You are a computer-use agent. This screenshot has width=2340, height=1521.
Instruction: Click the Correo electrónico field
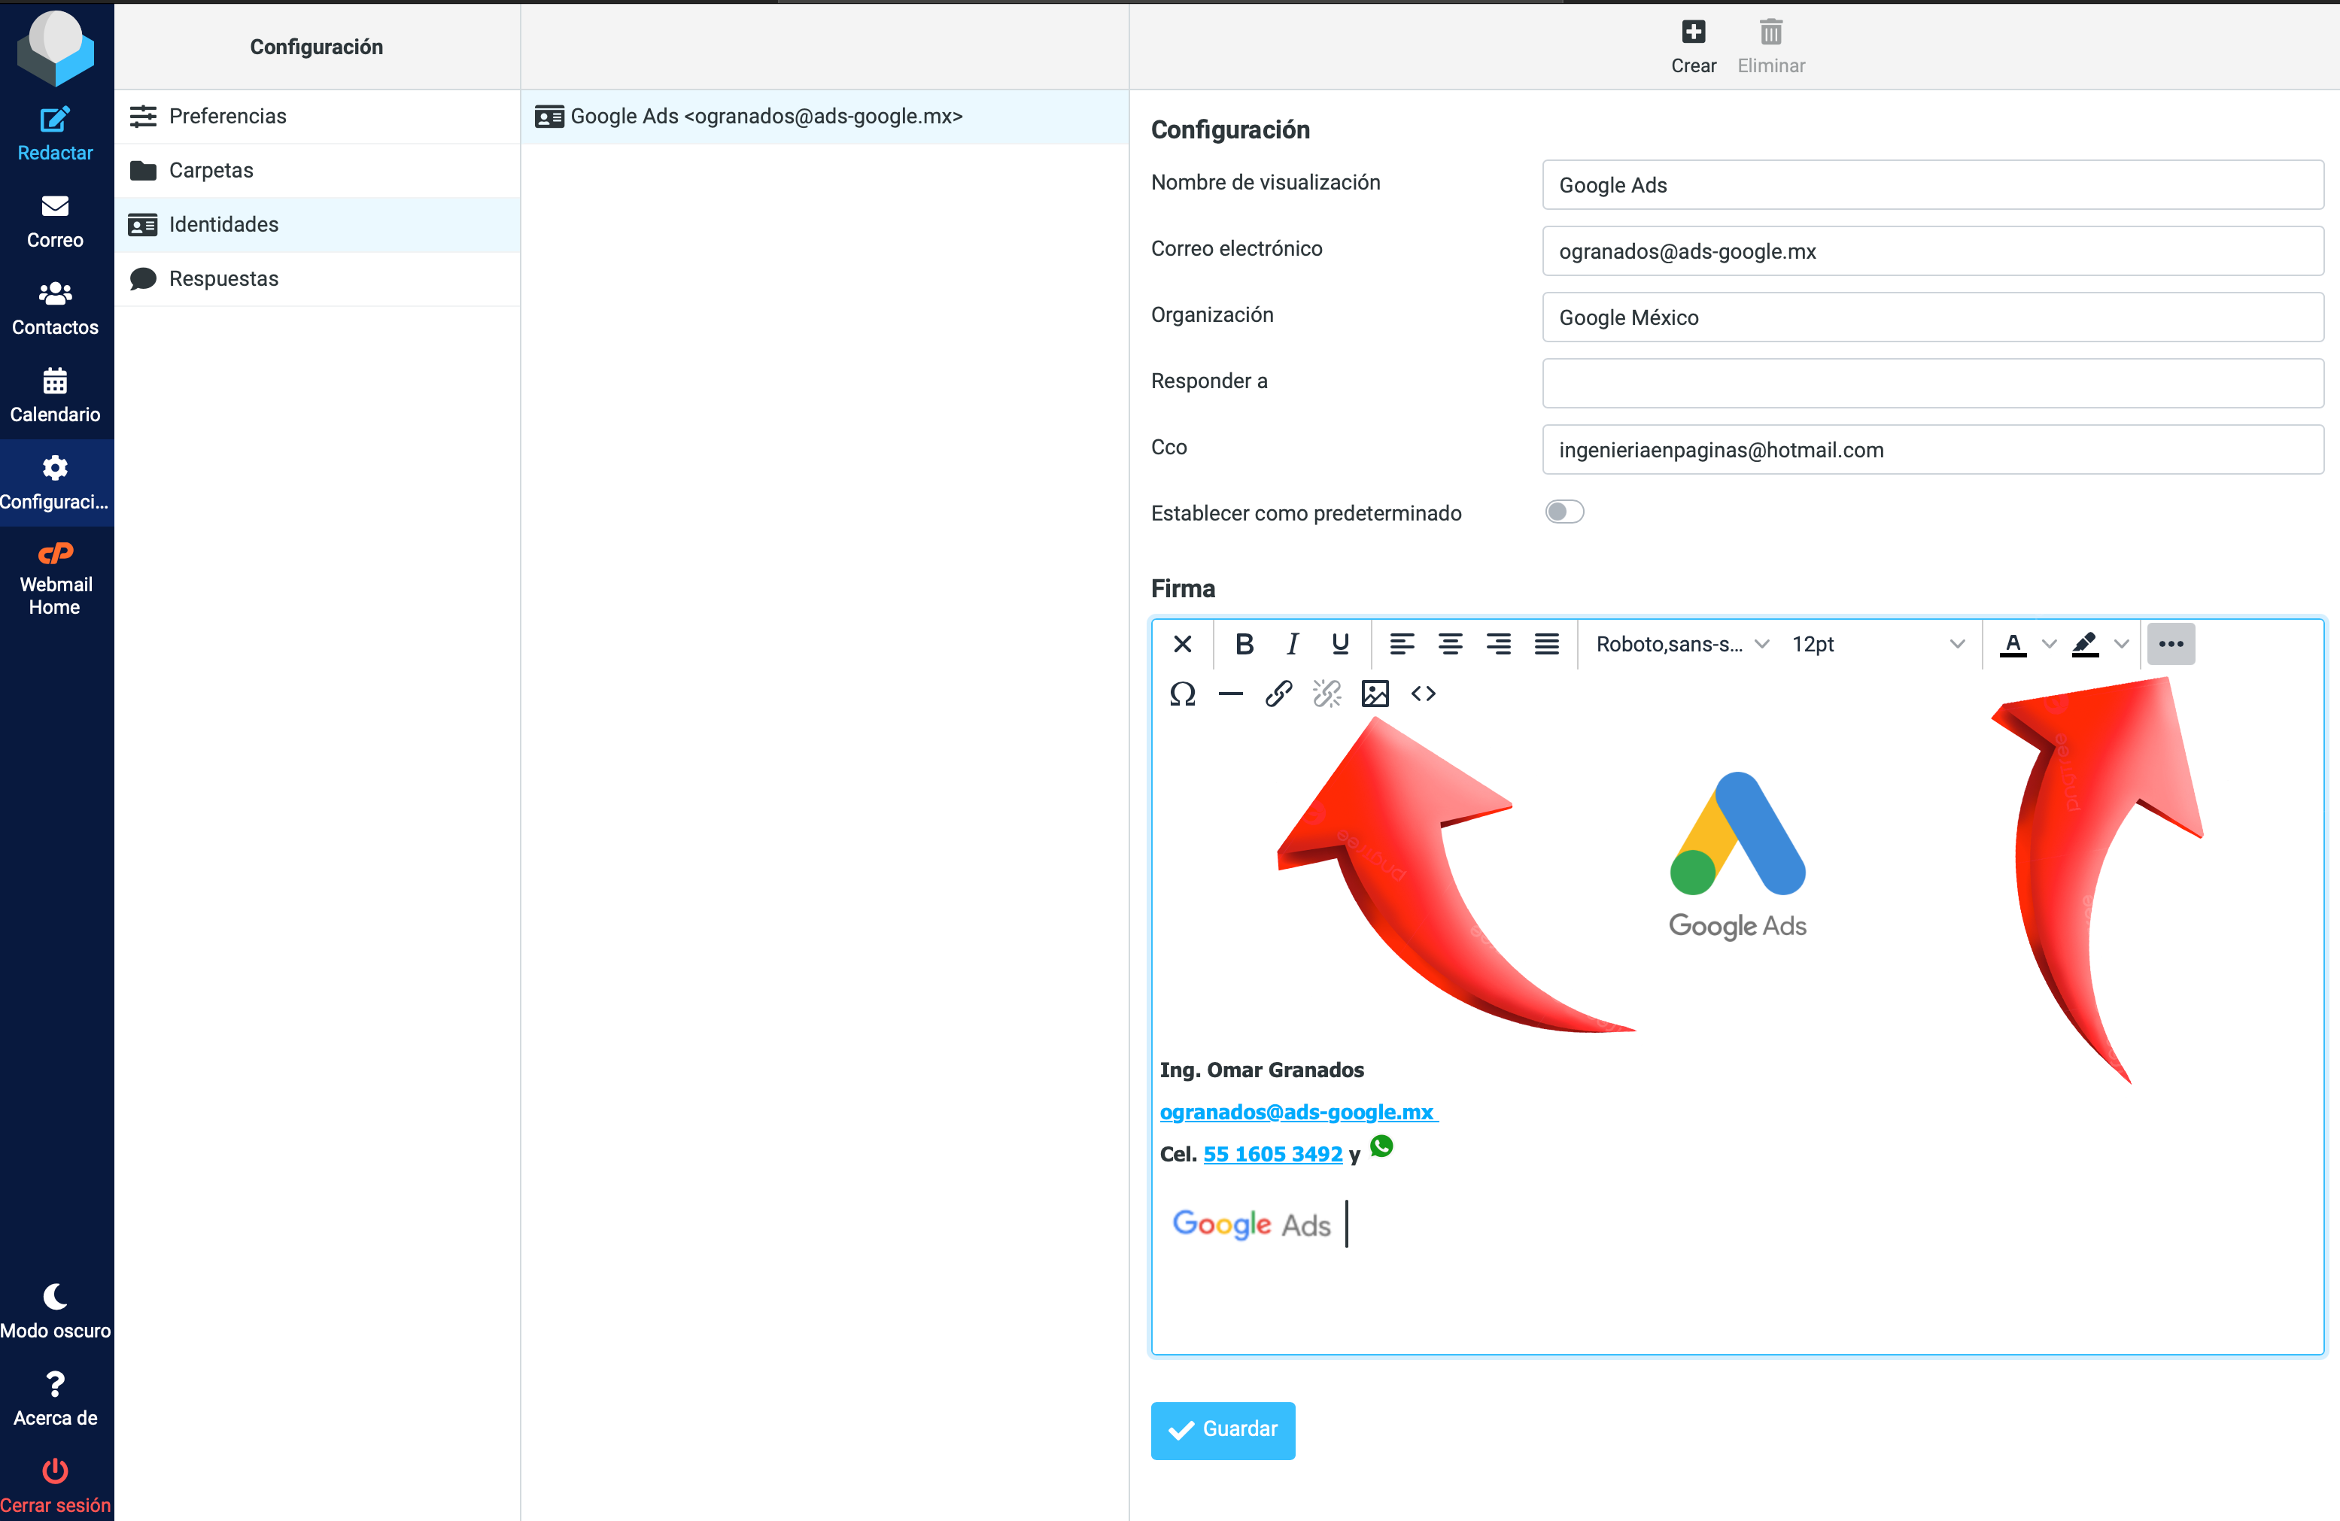(1932, 250)
